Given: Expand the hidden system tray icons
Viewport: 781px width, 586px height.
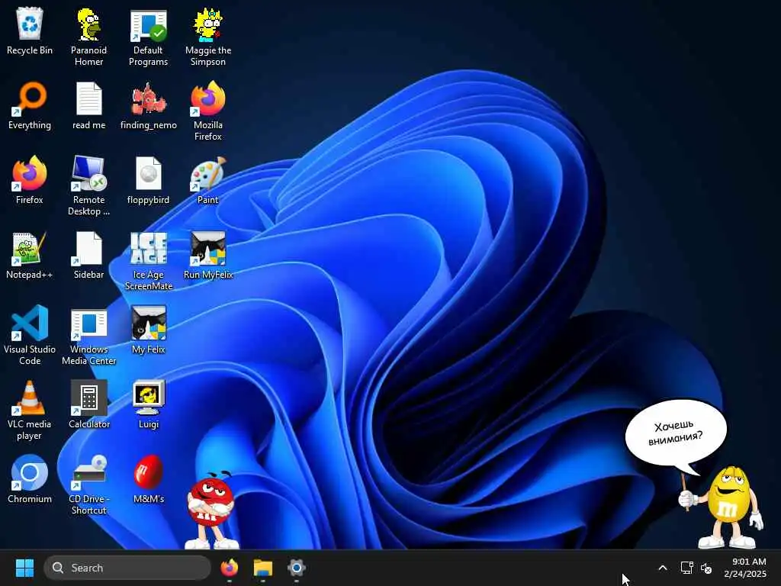Looking at the screenshot, I should click(663, 568).
